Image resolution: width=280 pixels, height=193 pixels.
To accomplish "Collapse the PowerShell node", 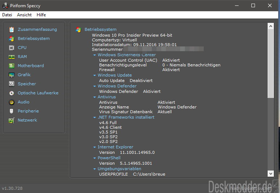I will (x=95, y=158).
